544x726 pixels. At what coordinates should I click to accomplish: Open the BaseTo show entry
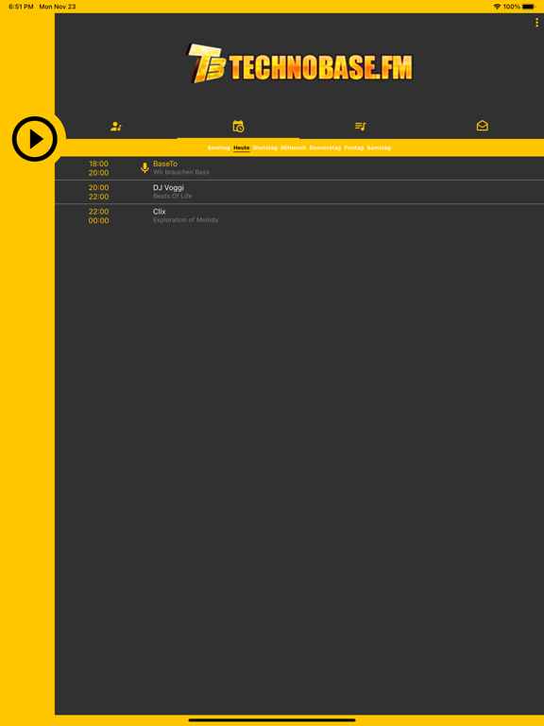(x=299, y=168)
